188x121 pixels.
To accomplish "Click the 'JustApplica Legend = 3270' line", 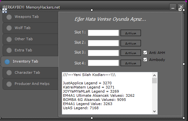I will click(87, 83).
